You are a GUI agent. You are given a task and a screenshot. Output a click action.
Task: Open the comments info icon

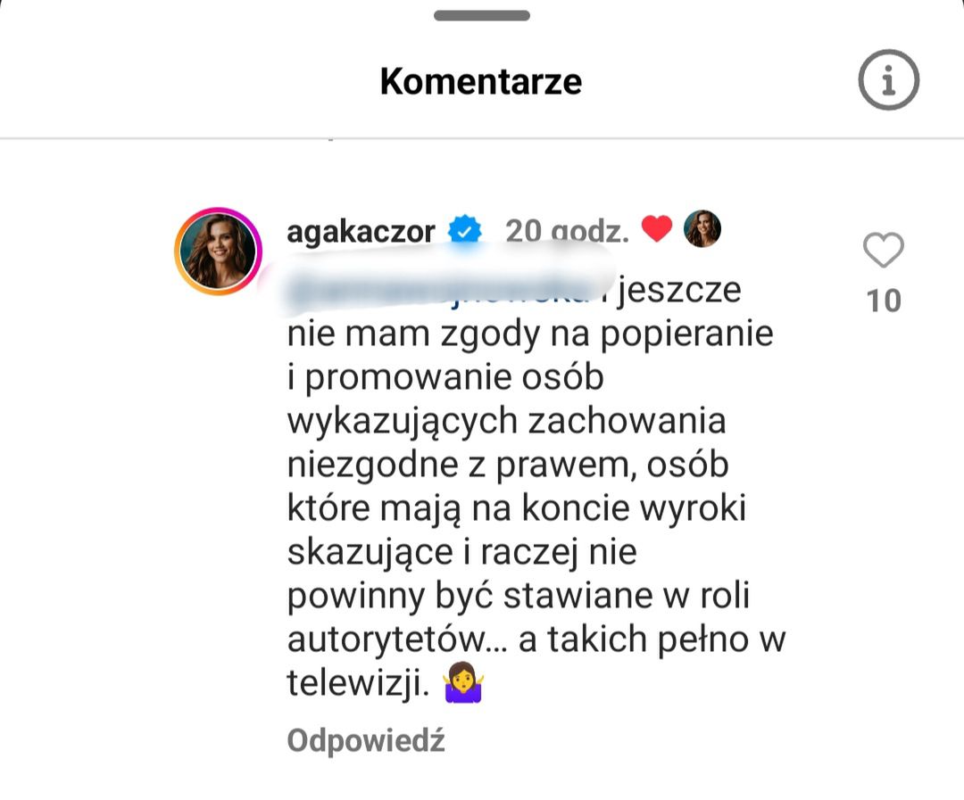(x=888, y=80)
